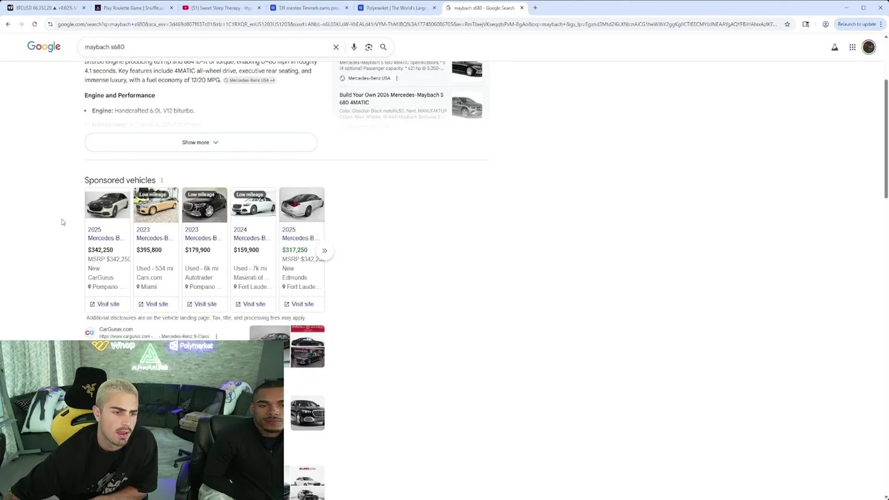Open the gold Maybach photo of $395,800 listing
This screenshot has height=500, width=889.
pos(156,205)
